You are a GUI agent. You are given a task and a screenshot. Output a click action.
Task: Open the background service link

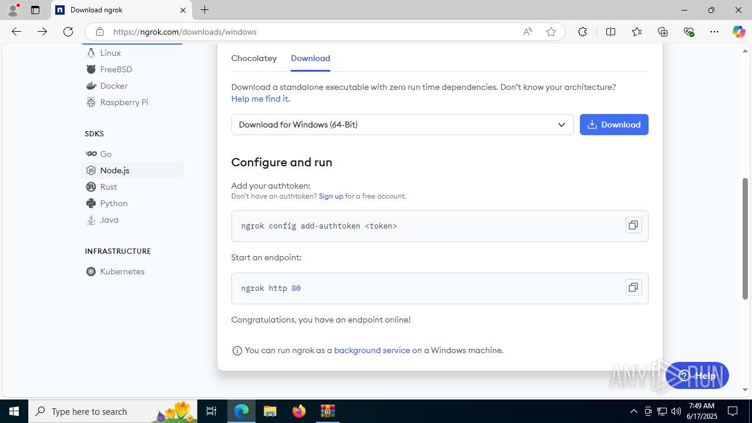[x=372, y=350]
